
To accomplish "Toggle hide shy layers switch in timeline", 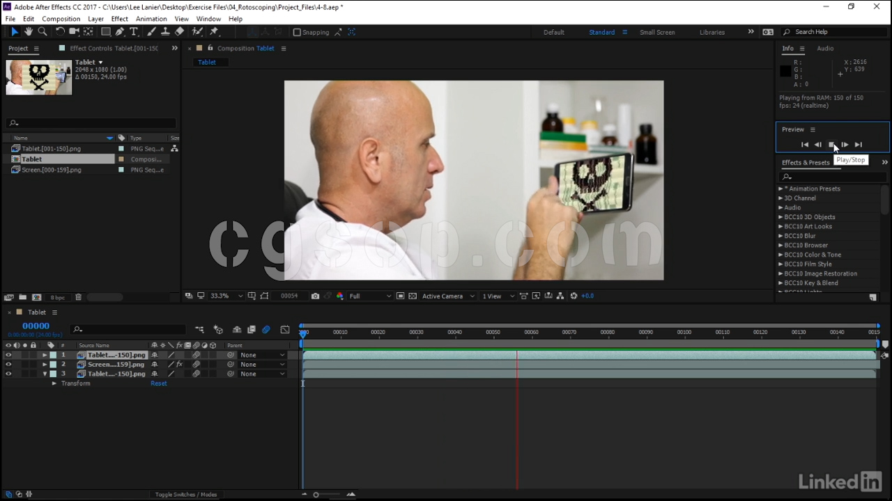I will point(237,330).
